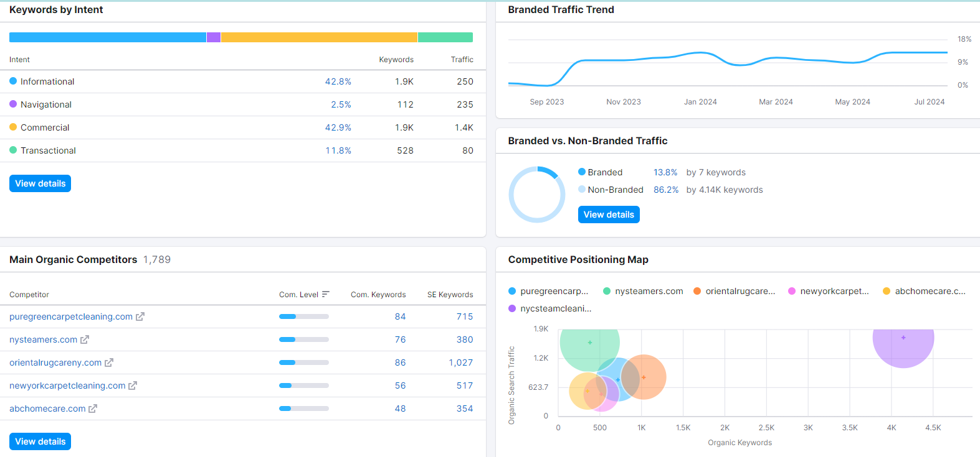Click View details under Branded vs. Non-Branded

609,215
